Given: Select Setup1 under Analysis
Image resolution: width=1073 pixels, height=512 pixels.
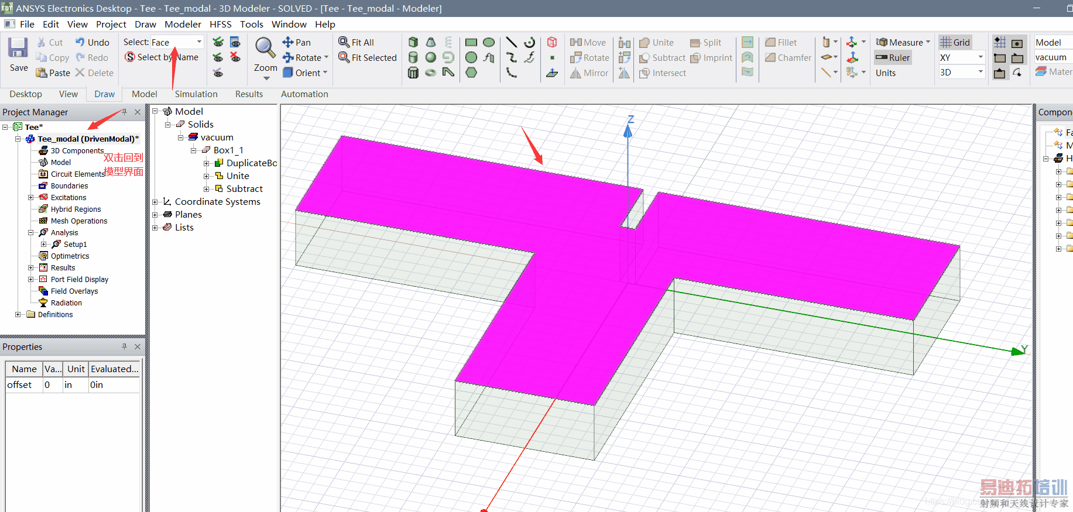Looking at the screenshot, I should (75, 244).
